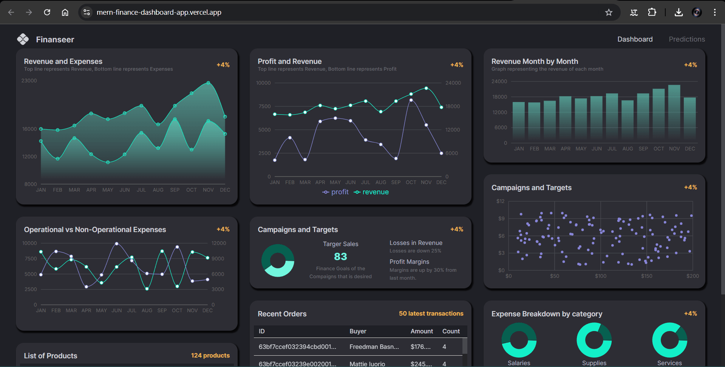Open the downloads icon in browser toolbar
The width and height of the screenshot is (725, 367).
point(679,12)
